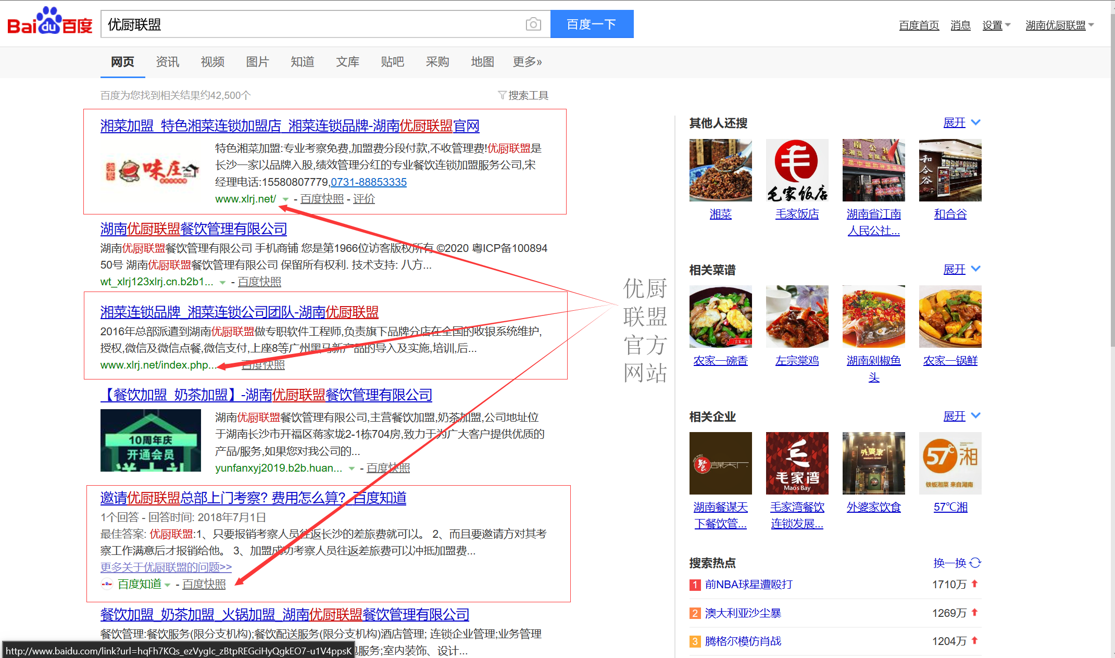This screenshot has width=1115, height=658.
Task: Click the search tools filter icon
Action: click(502, 95)
